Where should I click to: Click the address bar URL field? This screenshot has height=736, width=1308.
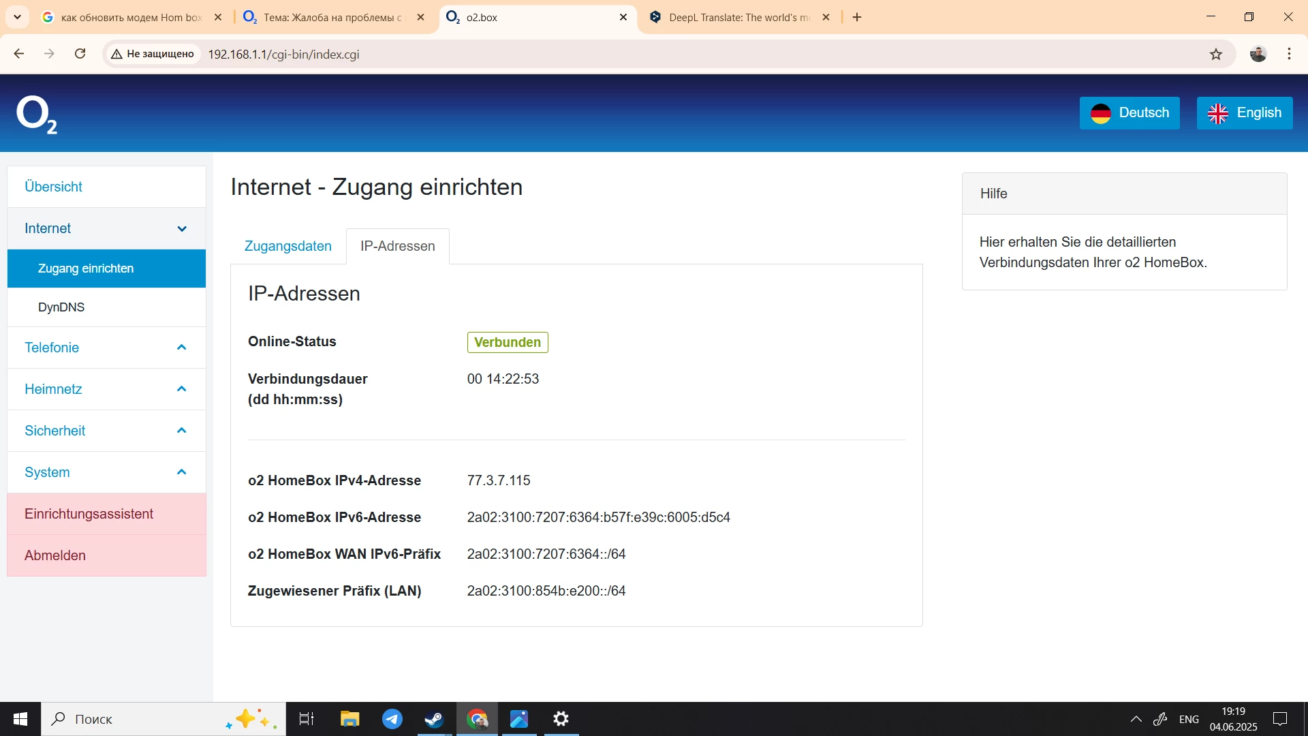tap(613, 55)
